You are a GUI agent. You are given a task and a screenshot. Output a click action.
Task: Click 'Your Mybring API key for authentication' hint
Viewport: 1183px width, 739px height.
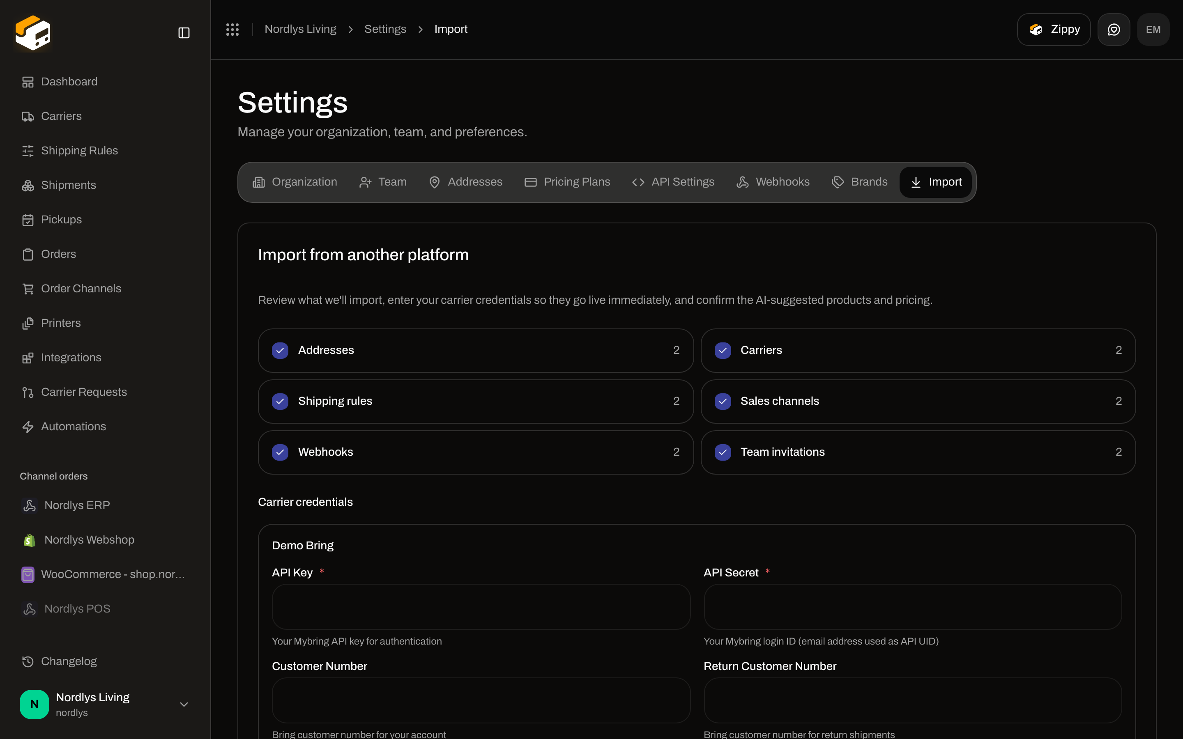[357, 641]
